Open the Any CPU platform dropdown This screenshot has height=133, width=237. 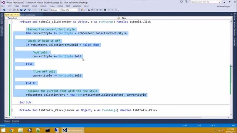coord(70,10)
